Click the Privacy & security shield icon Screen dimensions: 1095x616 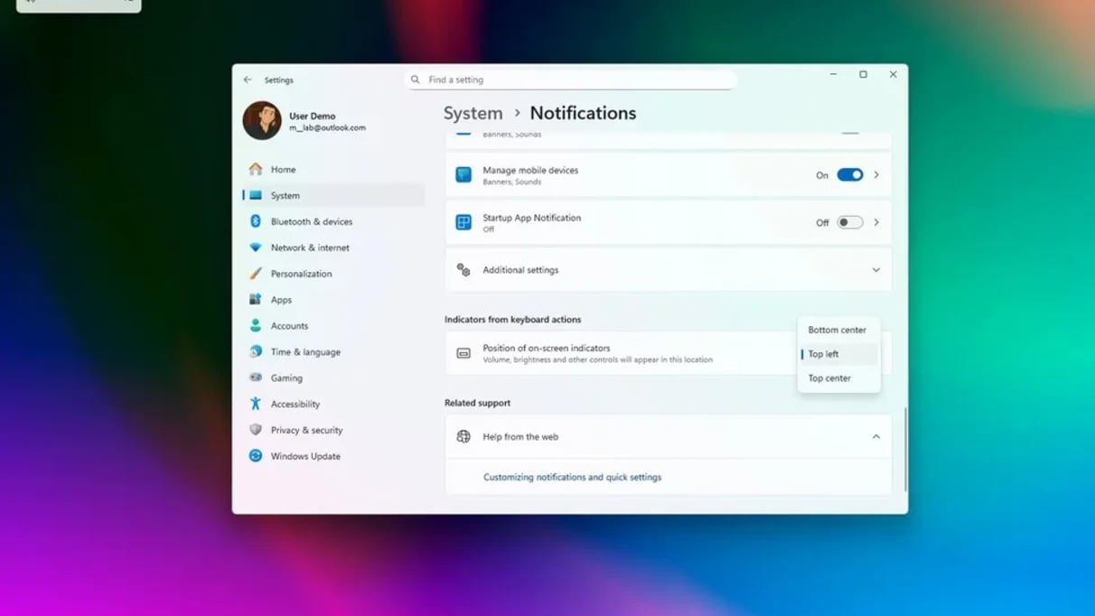point(256,430)
